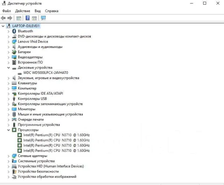The width and height of the screenshot is (224, 185).
Task: Click the Мониторы monitor icon
Action: tap(14, 109)
